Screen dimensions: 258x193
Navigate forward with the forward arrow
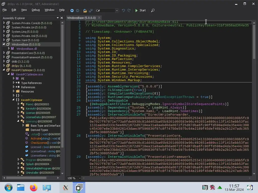tap(78, 11)
